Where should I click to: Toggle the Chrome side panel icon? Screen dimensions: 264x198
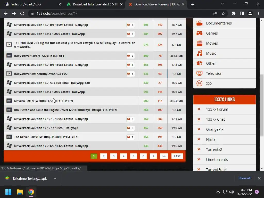[242, 13]
